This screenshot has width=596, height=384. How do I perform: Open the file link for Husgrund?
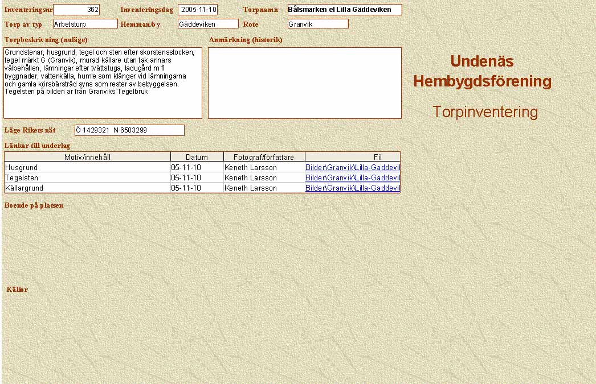pyautogui.click(x=352, y=168)
